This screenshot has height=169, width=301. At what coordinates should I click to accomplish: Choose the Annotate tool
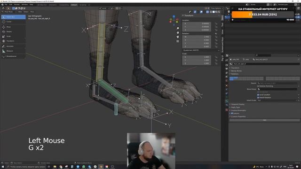(x=13, y=46)
